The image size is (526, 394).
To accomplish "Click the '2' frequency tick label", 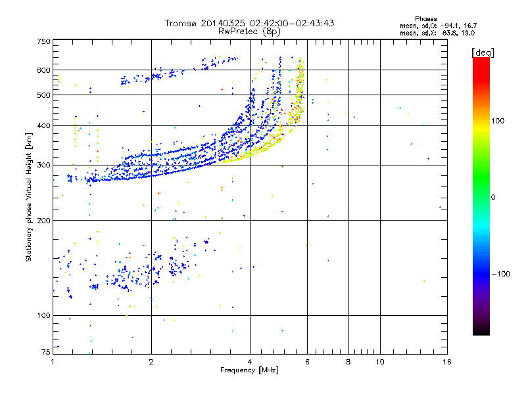I will pyautogui.click(x=151, y=362).
